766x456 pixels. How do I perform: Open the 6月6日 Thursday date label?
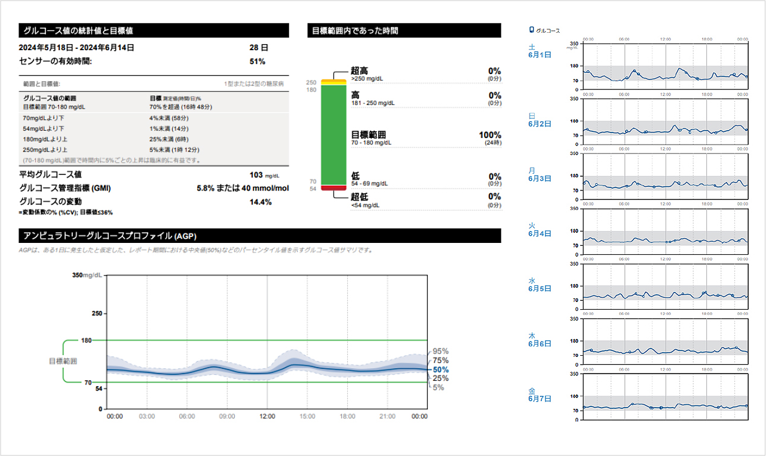tap(540, 339)
